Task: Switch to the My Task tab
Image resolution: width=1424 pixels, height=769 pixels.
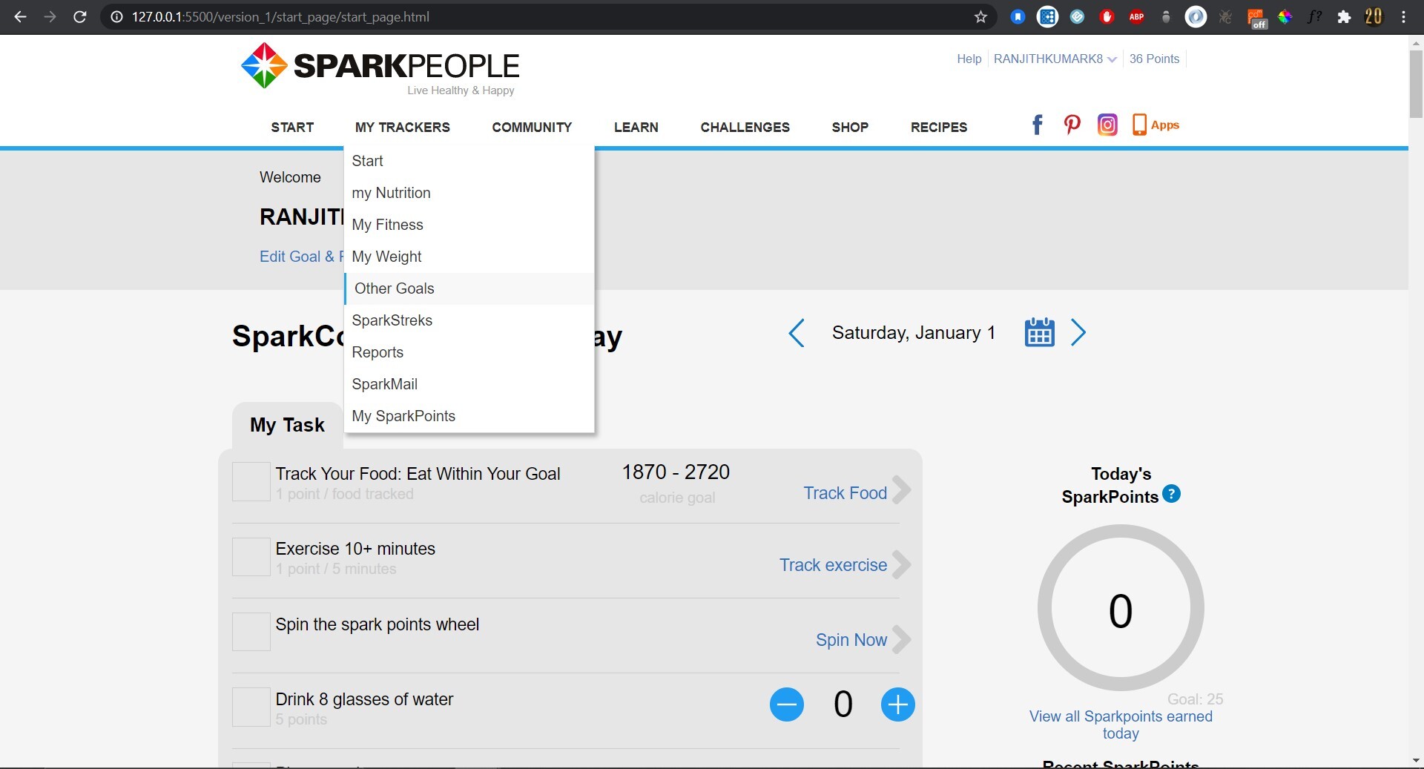Action: (287, 425)
